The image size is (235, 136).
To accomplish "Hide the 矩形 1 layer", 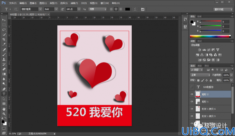I will pos(192,102).
